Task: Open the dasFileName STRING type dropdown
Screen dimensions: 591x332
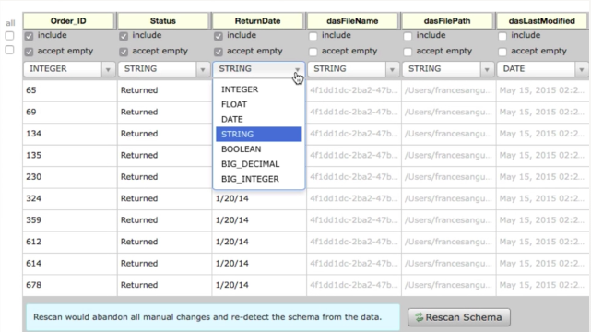Action: point(353,69)
